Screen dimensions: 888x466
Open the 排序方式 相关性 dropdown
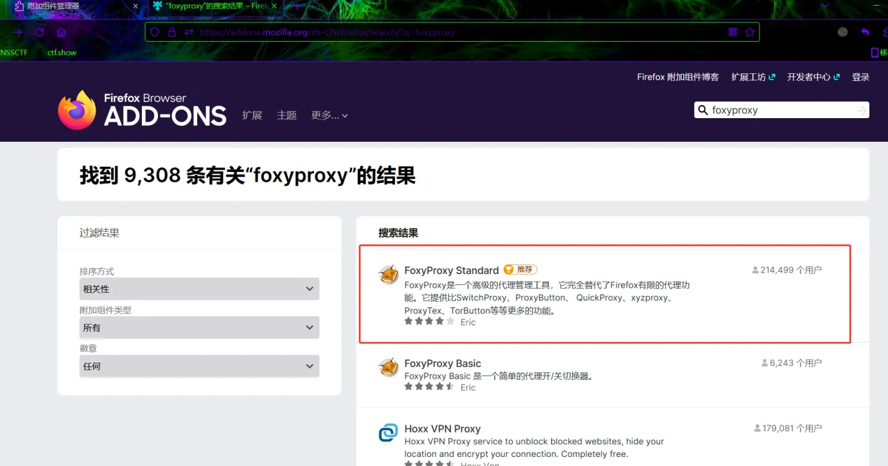point(199,289)
